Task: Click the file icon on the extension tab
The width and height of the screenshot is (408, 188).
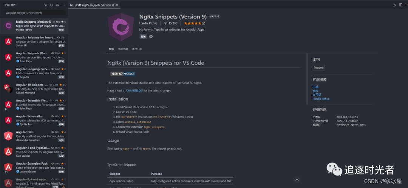Action: pyautogui.click(x=71, y=5)
